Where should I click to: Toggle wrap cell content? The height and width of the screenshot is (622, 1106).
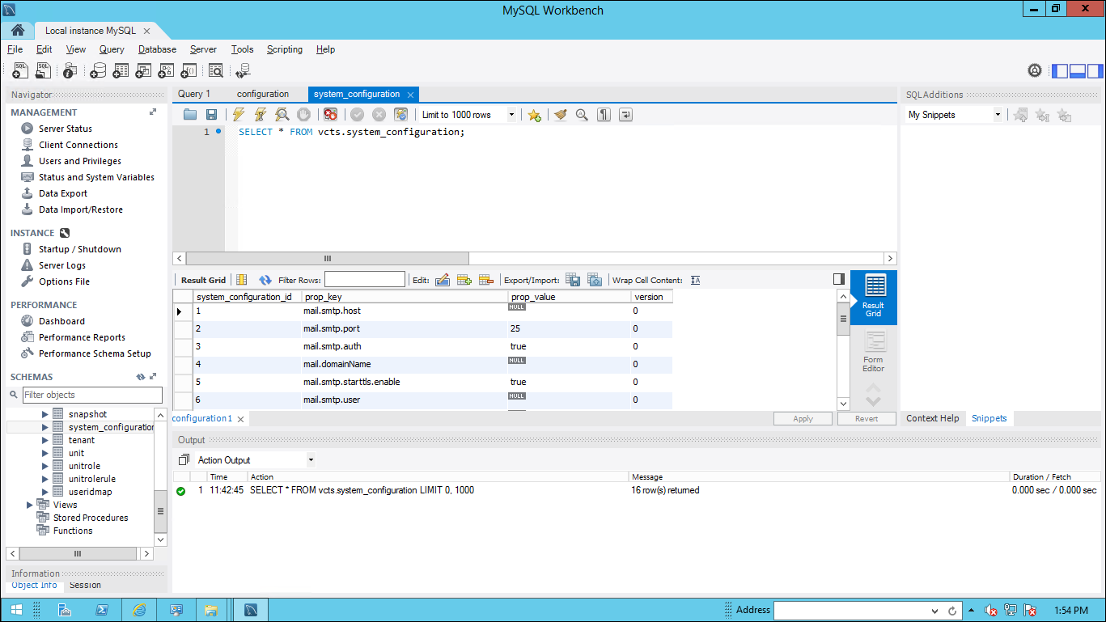(695, 280)
